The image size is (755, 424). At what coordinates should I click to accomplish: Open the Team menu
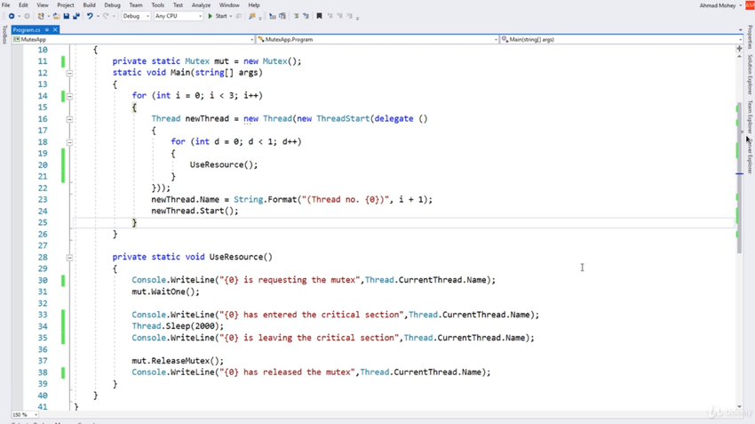pyautogui.click(x=136, y=5)
